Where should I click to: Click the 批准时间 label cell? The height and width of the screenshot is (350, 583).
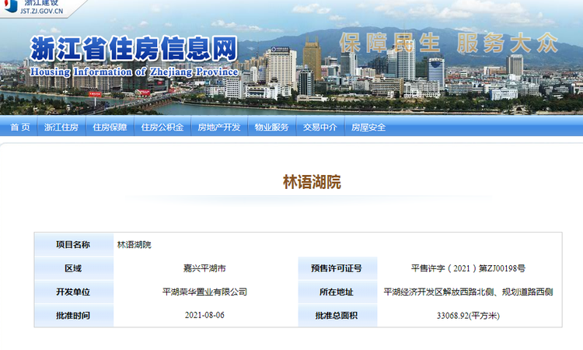tap(74, 316)
